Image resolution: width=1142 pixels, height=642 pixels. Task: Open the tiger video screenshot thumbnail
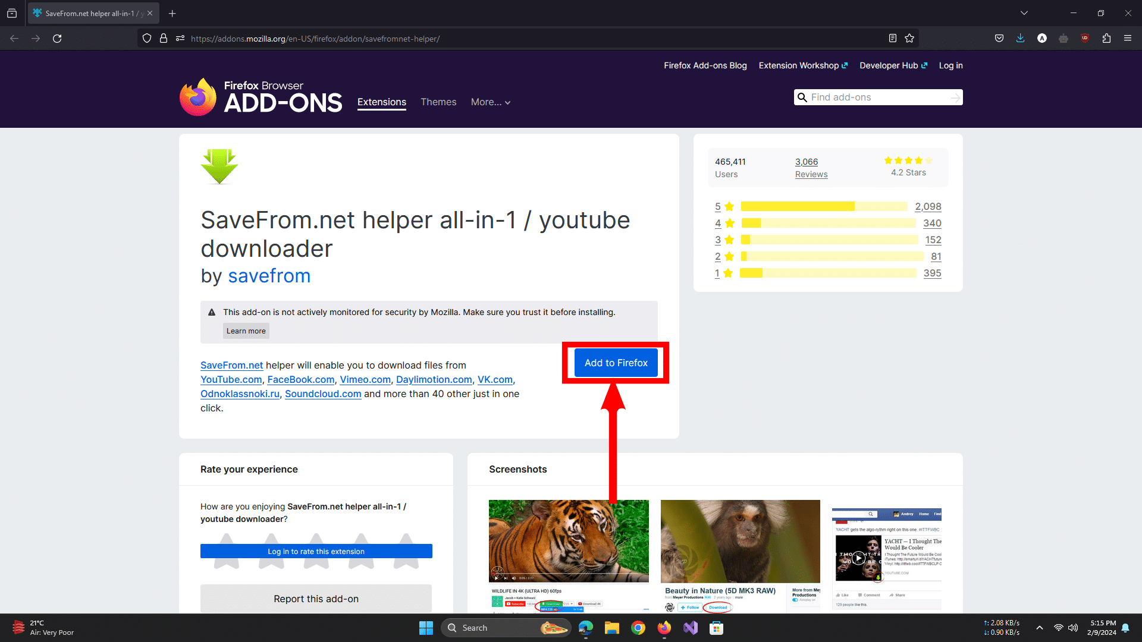coord(569,541)
